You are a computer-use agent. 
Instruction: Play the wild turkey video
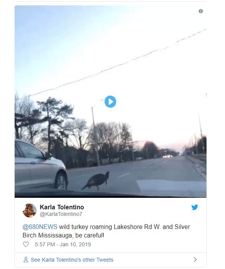pos(110,102)
